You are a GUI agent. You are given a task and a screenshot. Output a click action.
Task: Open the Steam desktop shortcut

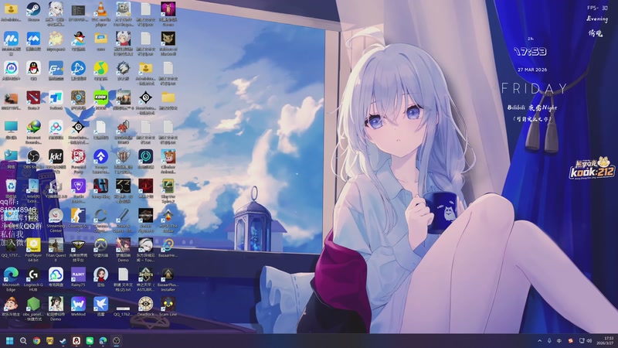(x=33, y=12)
